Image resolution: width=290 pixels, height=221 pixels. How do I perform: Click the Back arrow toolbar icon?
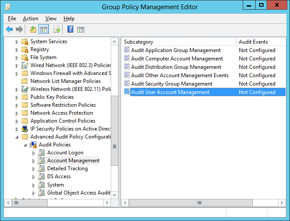[9, 29]
